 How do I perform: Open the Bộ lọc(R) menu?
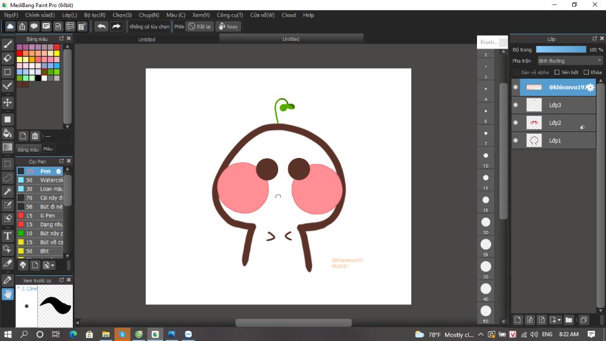[95, 15]
